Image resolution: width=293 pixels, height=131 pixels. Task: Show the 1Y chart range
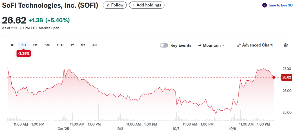72,45
